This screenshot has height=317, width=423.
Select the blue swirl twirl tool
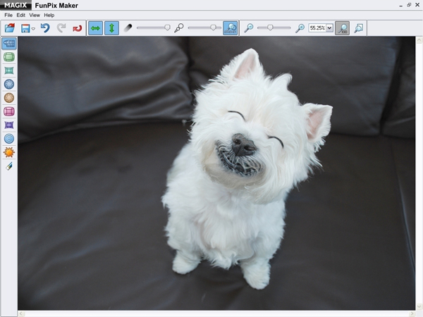pyautogui.click(x=9, y=85)
